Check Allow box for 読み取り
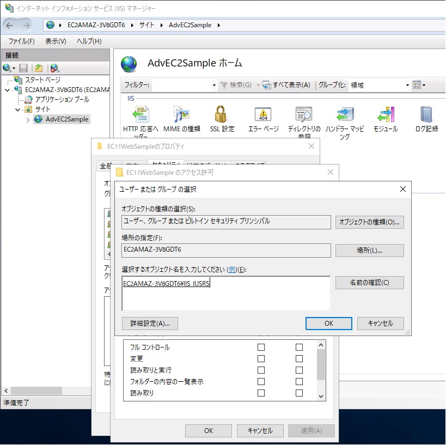The image size is (446, 445). coord(261,393)
